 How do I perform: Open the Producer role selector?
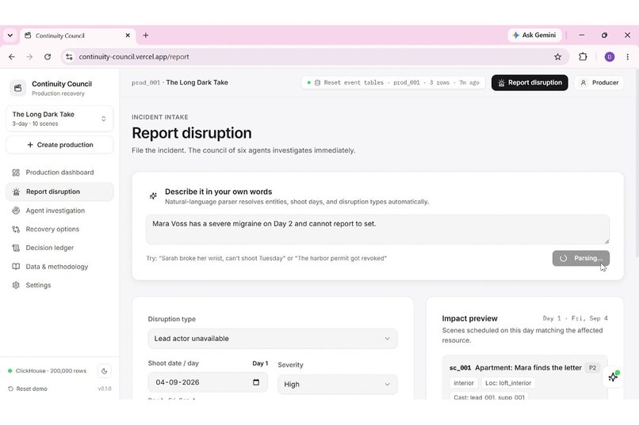pyautogui.click(x=599, y=82)
